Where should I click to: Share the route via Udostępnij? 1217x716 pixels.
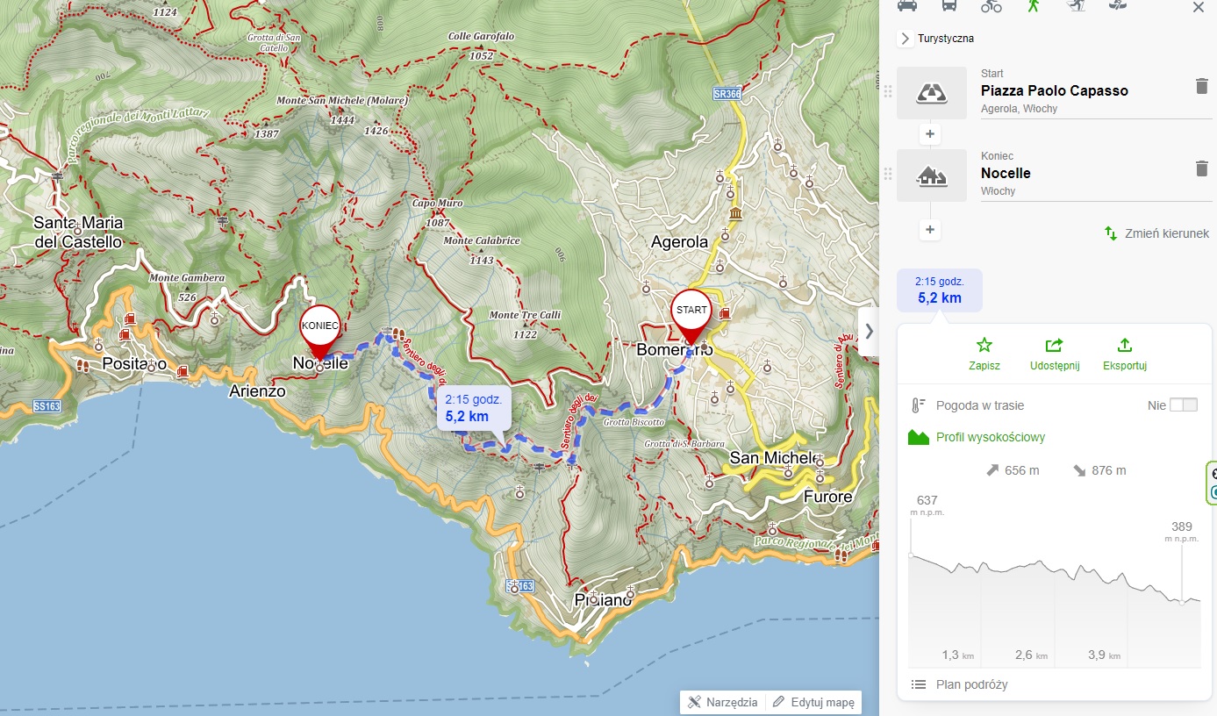pyautogui.click(x=1054, y=354)
